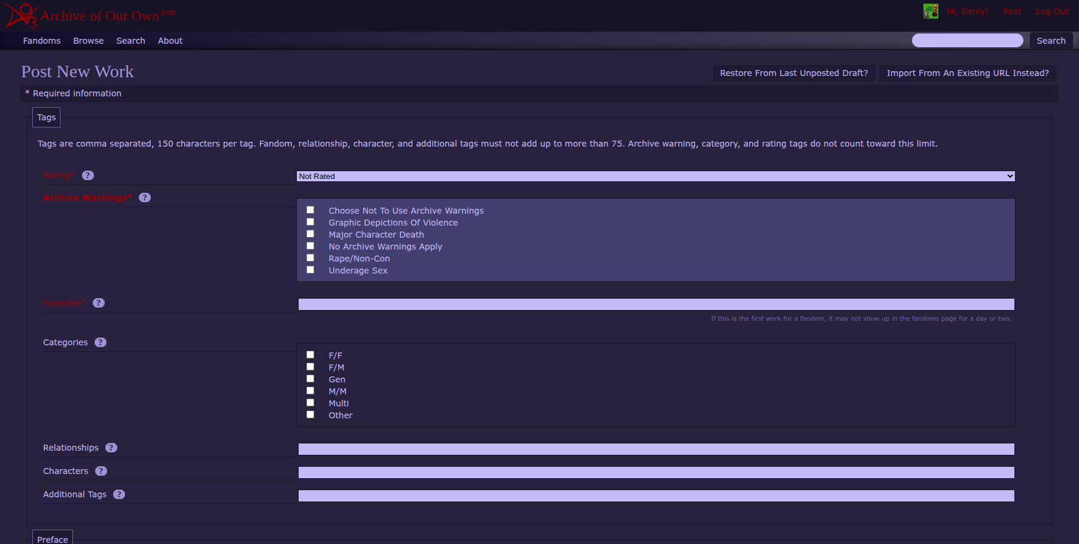This screenshot has height=544, width=1079.
Task: Open the Additional Tags help icon
Action: pyautogui.click(x=119, y=494)
